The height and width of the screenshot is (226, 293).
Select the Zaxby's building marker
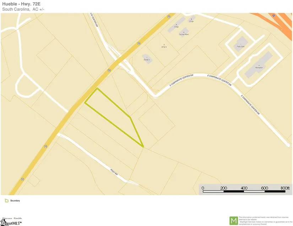147,59
